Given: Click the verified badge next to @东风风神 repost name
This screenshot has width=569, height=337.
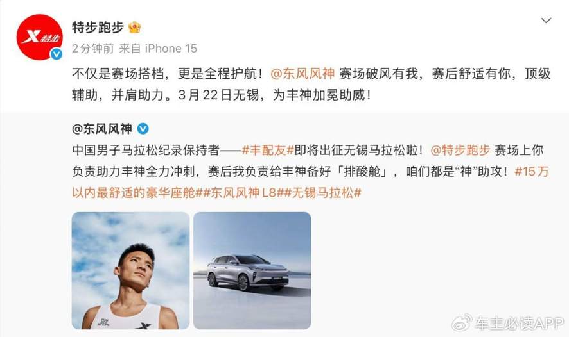Looking at the screenshot, I should coord(143,129).
